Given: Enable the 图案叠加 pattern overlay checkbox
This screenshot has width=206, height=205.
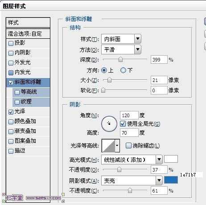Looking at the screenshot, I should click(x=11, y=141).
